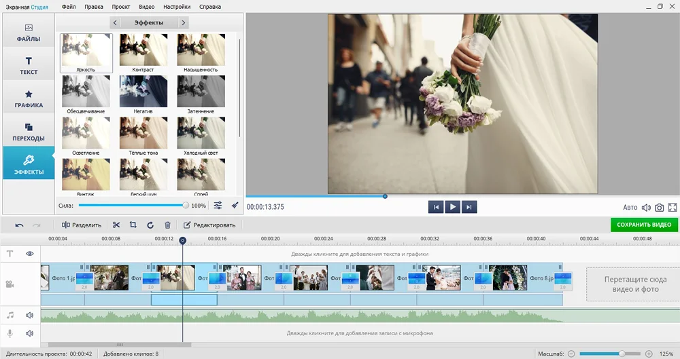Click the rotate clip icon
680x359 pixels.
click(150, 225)
